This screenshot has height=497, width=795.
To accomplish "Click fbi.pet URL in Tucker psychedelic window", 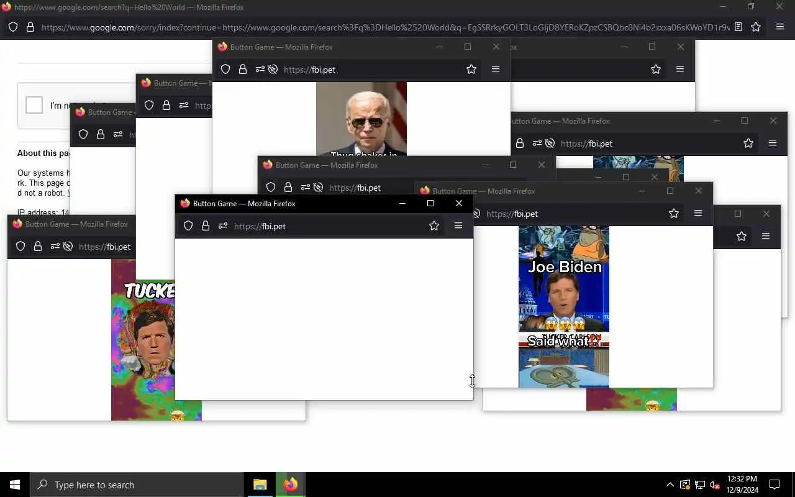I will 104,247.
